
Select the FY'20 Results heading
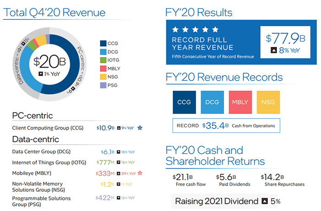199,12
